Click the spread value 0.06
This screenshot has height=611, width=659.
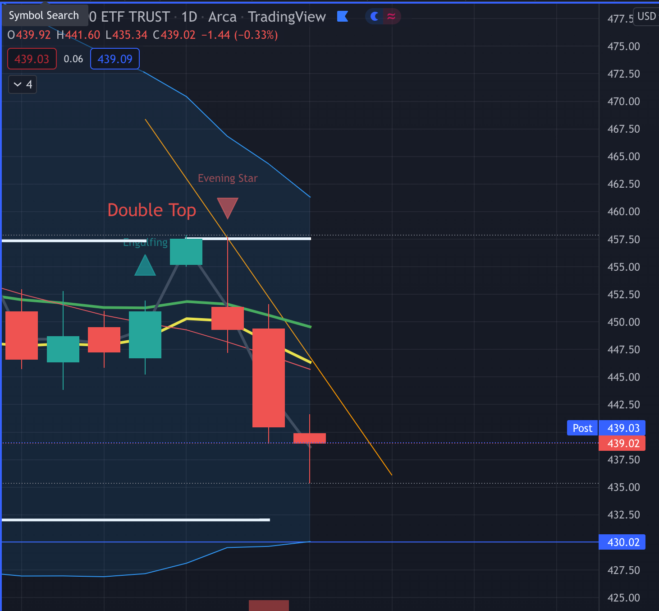(73, 59)
